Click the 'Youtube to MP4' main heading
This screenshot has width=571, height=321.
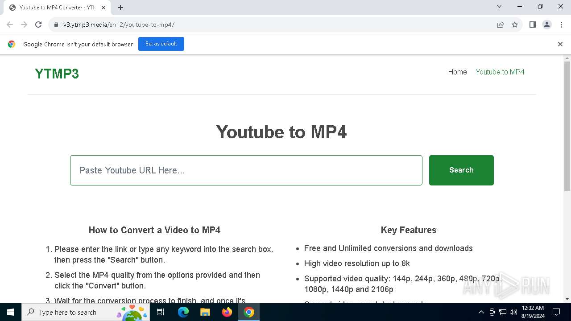[281, 132]
